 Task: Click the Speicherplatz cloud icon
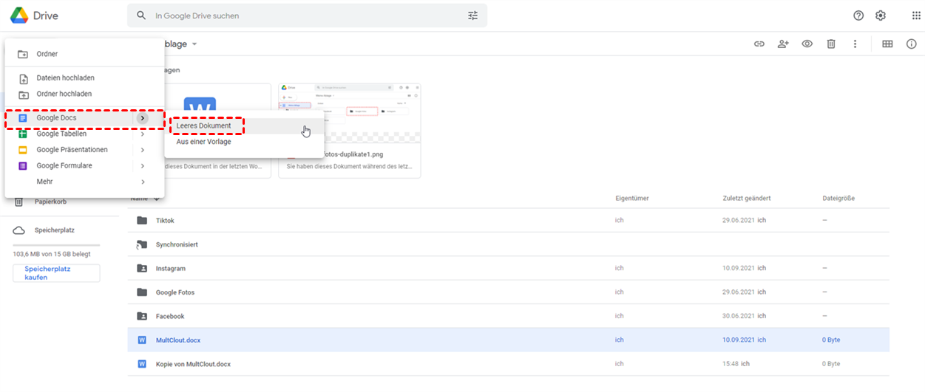[19, 230]
